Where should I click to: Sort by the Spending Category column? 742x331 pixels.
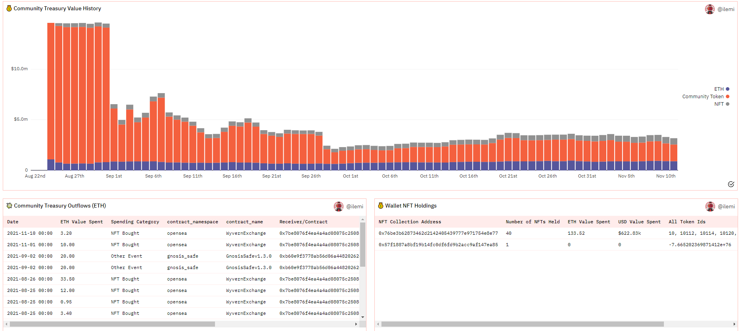point(135,222)
